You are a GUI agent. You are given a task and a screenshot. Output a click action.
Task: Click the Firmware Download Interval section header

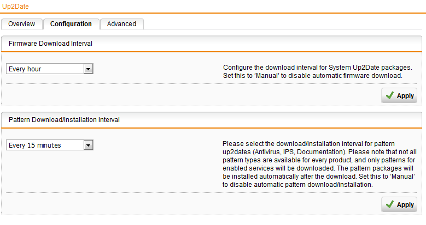click(50, 44)
